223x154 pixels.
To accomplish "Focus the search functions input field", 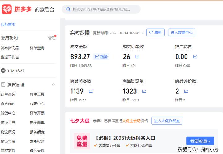I will [x=101, y=9].
